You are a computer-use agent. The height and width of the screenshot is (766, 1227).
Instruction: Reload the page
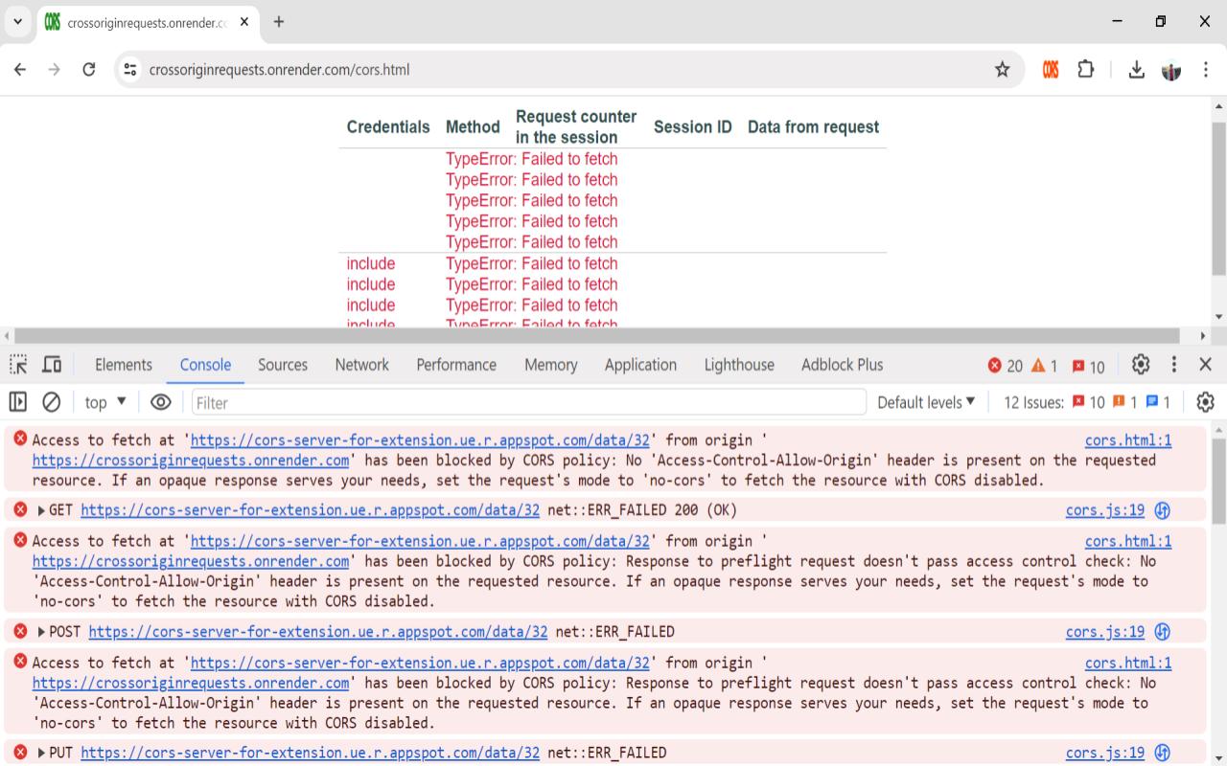89,70
